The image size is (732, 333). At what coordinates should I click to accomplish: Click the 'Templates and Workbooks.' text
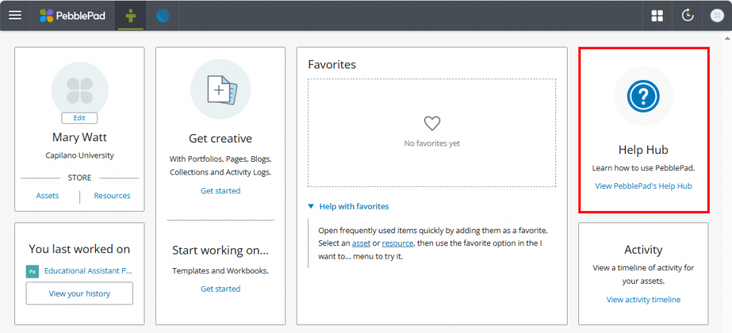click(220, 270)
